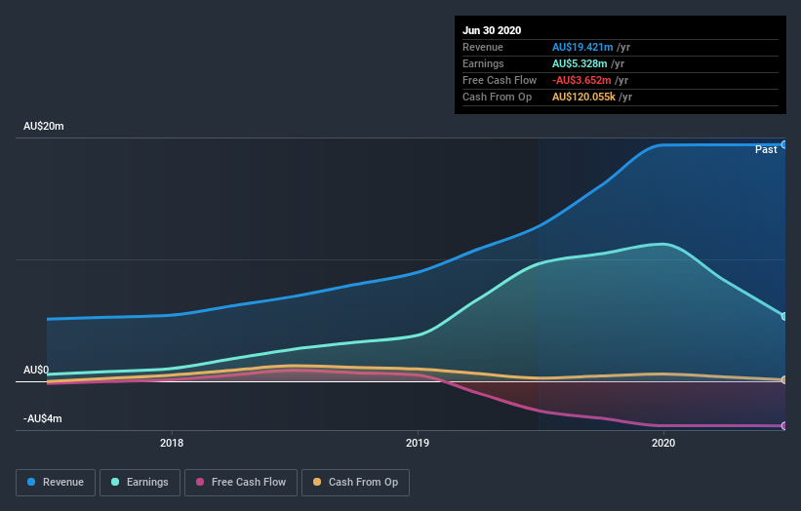Click the AU$0 y-axis label
The width and height of the screenshot is (801, 511).
pos(36,370)
